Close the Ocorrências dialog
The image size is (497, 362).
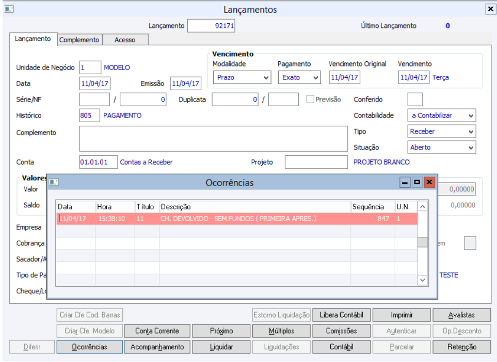(429, 182)
